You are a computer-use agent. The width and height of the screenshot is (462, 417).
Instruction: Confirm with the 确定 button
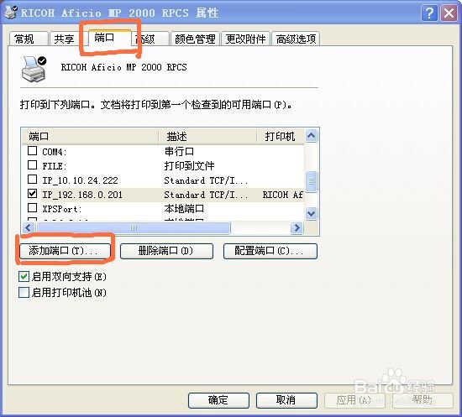pos(218,400)
